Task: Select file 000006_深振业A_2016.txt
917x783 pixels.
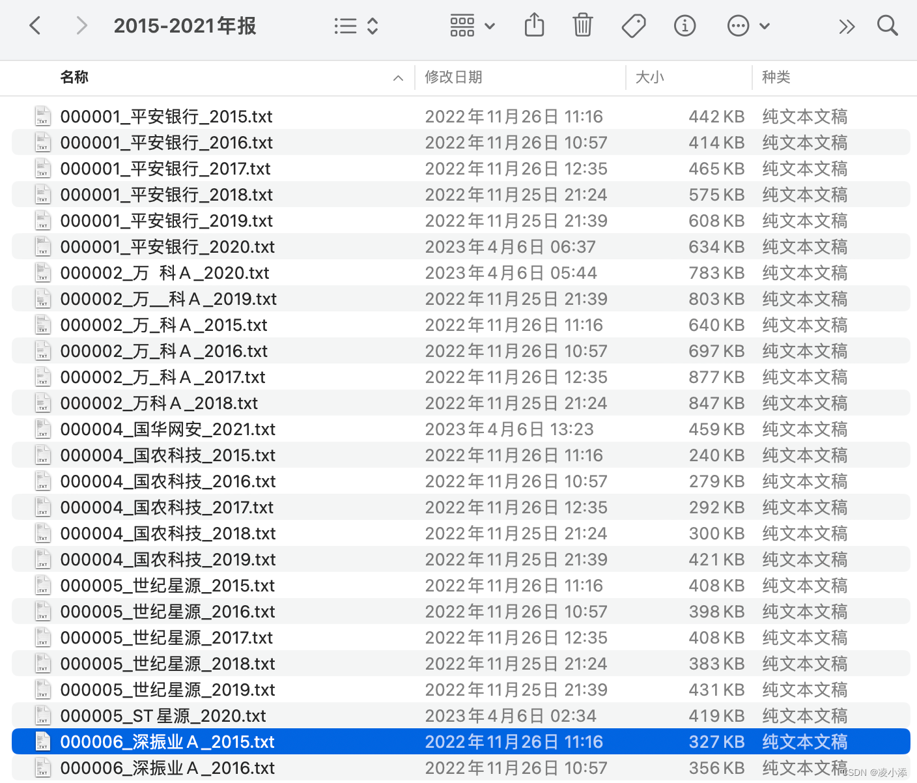Action: point(461,767)
